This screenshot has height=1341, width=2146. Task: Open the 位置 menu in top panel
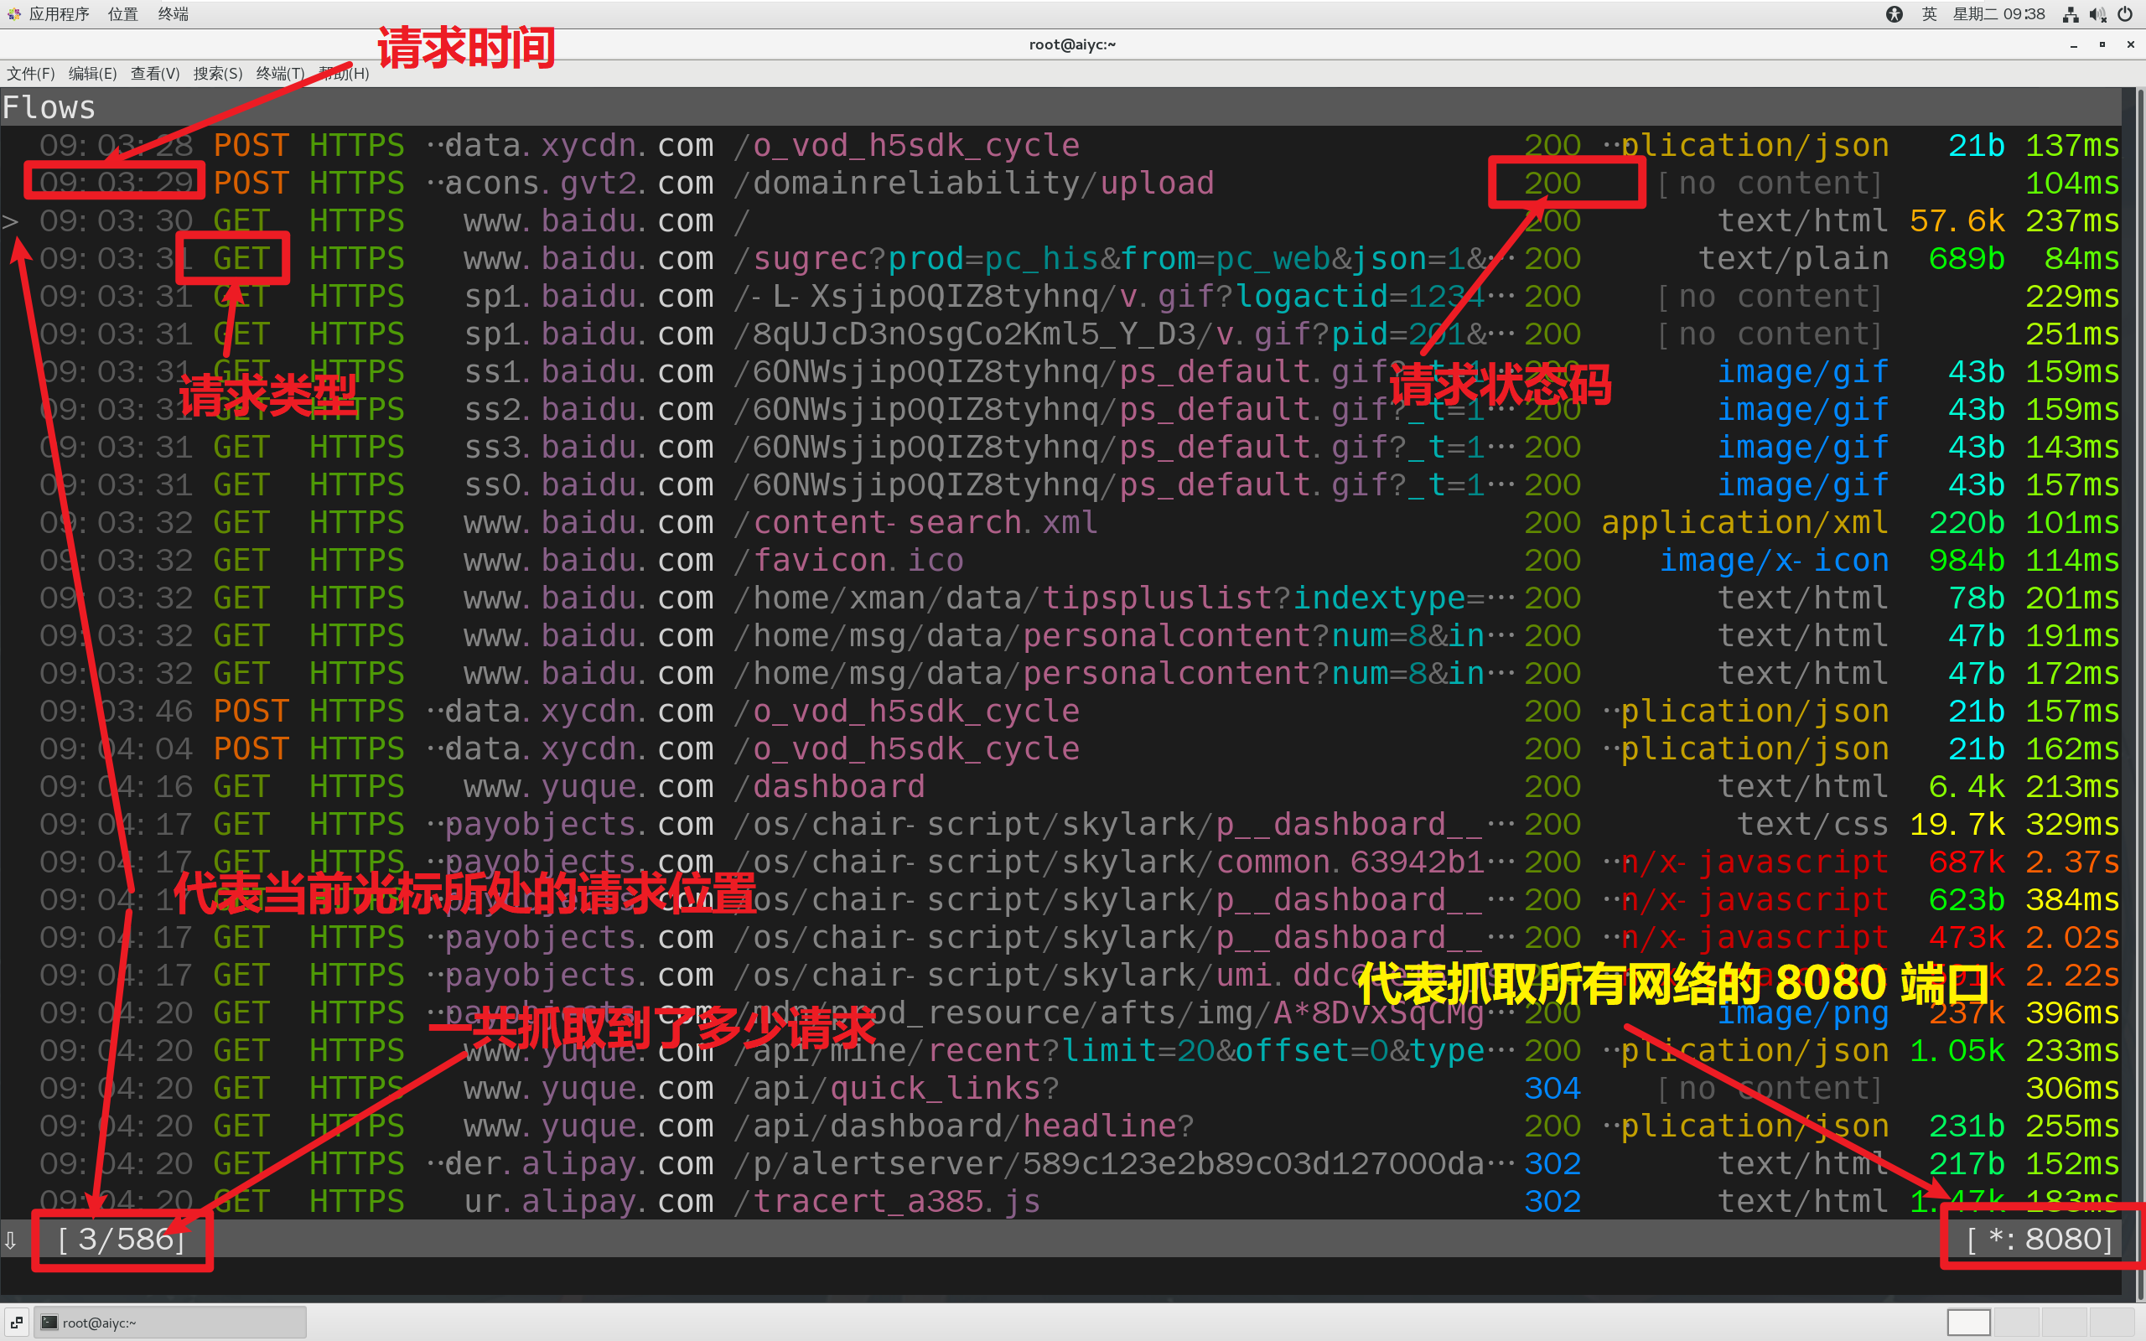[x=122, y=14]
